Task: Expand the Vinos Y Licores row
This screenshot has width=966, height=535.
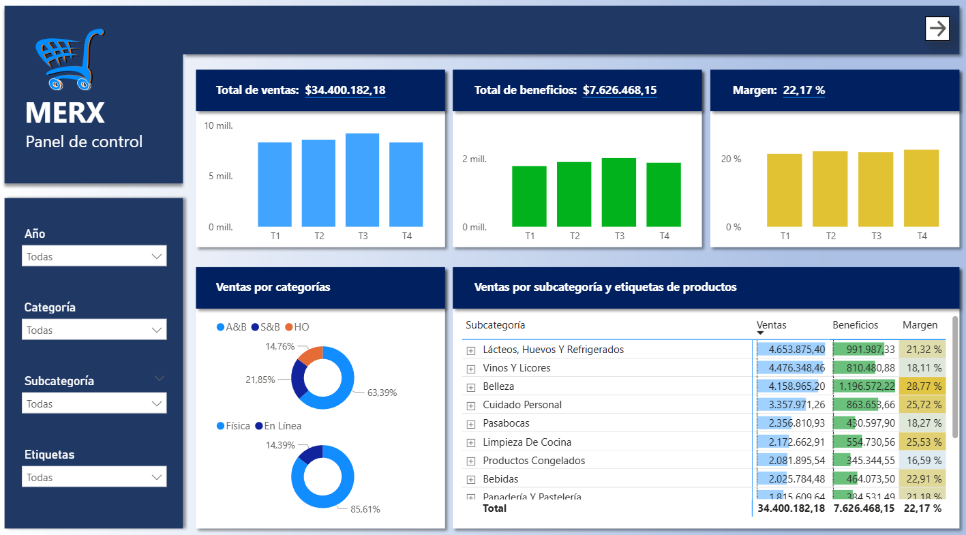Action: (470, 368)
